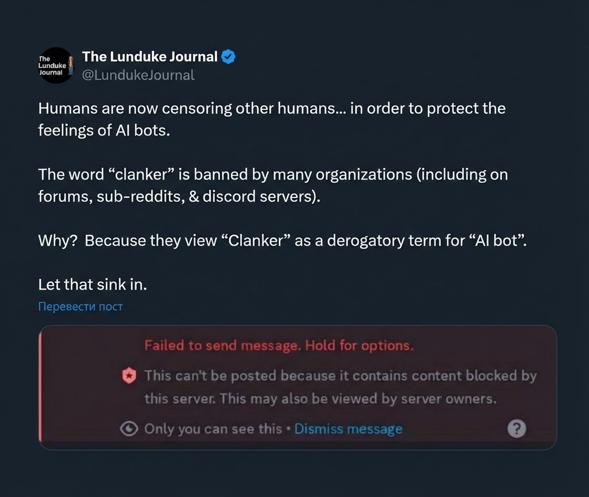
Task: Click the eye icon beside visibility notice
Action: (129, 429)
